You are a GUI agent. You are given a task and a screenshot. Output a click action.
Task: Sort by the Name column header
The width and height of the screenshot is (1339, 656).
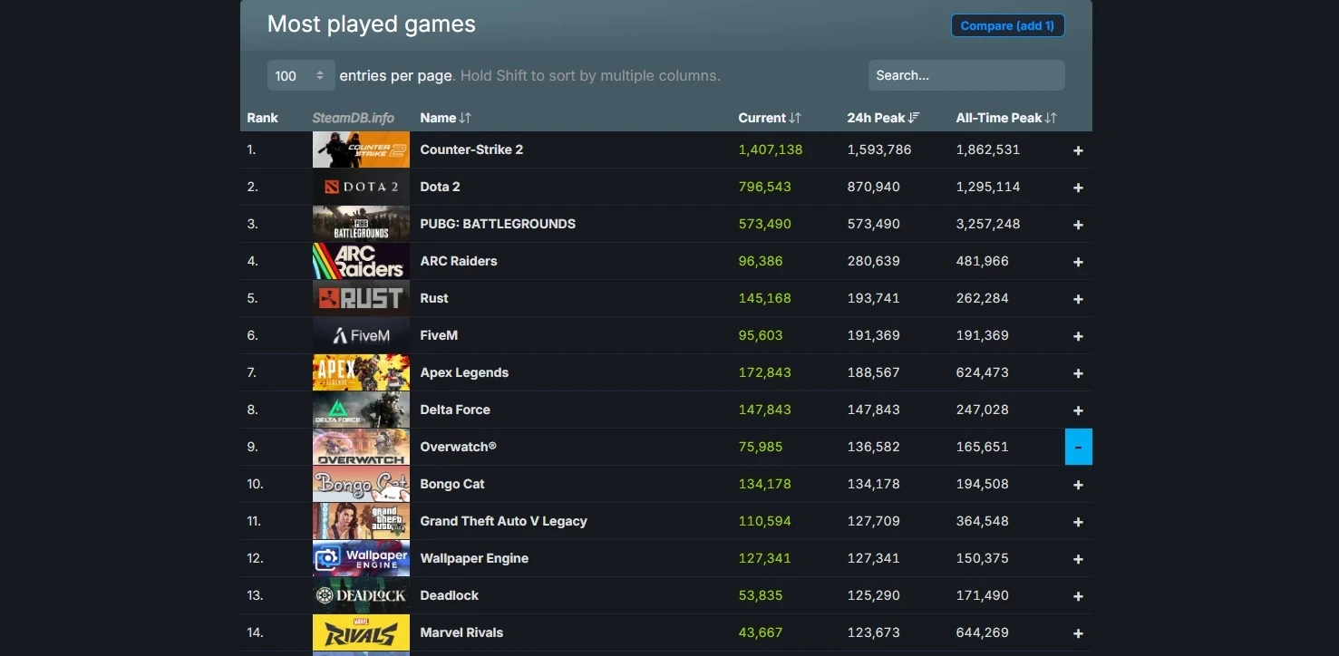(445, 118)
